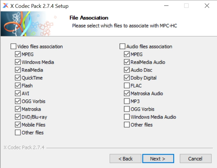
Task: Enable the Video files association checkbox
Action: pyautogui.click(x=13, y=47)
